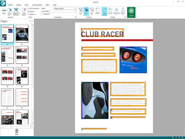
Task: Select the docx output format toggle
Action: tap(86, 10)
